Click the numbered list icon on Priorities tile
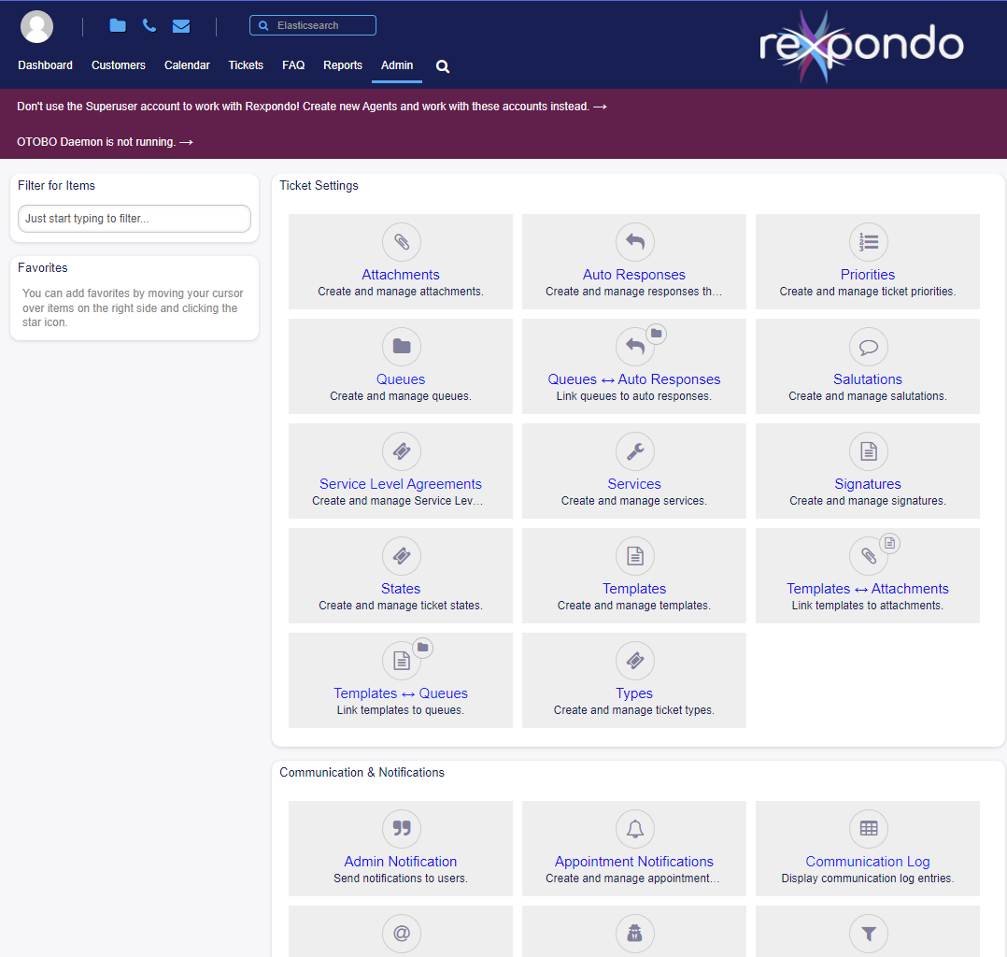 (x=868, y=241)
